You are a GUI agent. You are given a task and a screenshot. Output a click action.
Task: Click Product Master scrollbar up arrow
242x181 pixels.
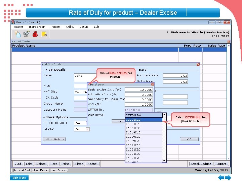click(x=229, y=46)
